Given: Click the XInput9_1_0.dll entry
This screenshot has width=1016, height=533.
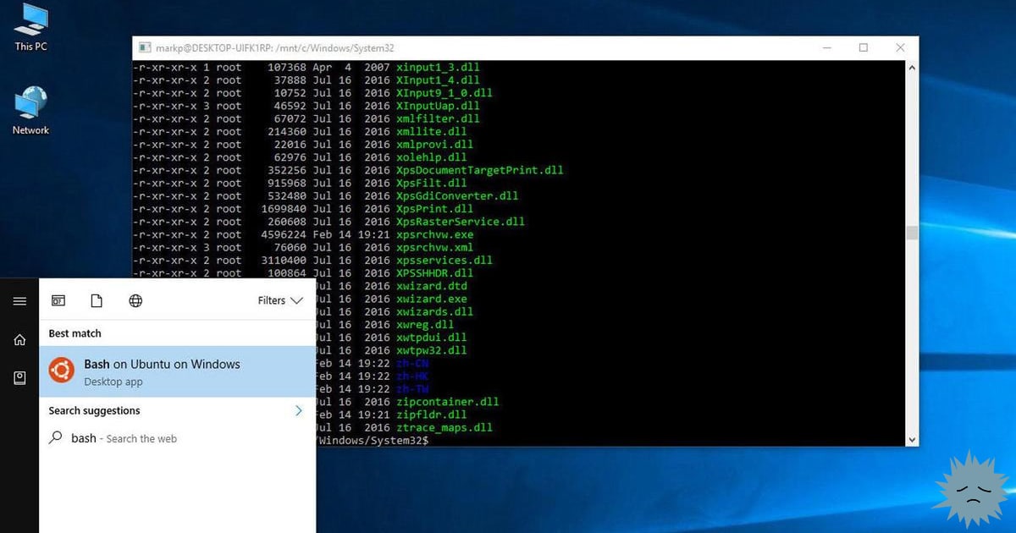Looking at the screenshot, I should pyautogui.click(x=444, y=92).
